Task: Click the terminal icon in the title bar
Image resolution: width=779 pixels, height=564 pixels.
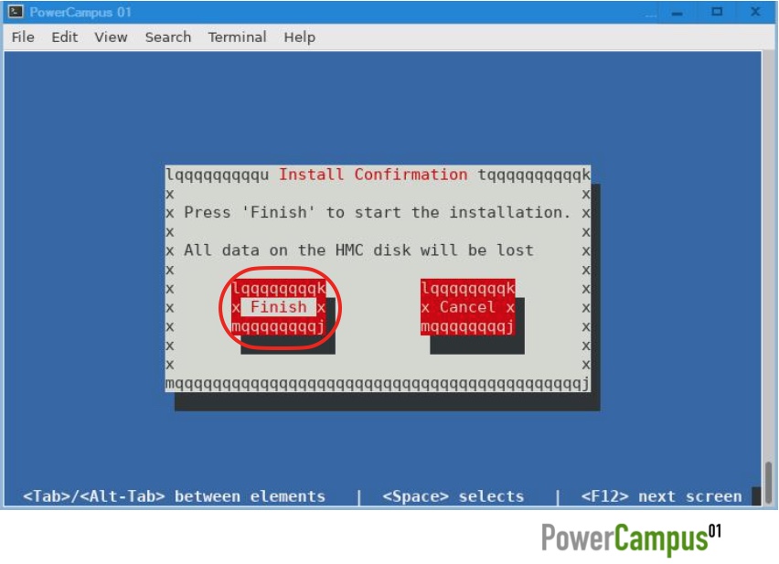Action: 16,12
